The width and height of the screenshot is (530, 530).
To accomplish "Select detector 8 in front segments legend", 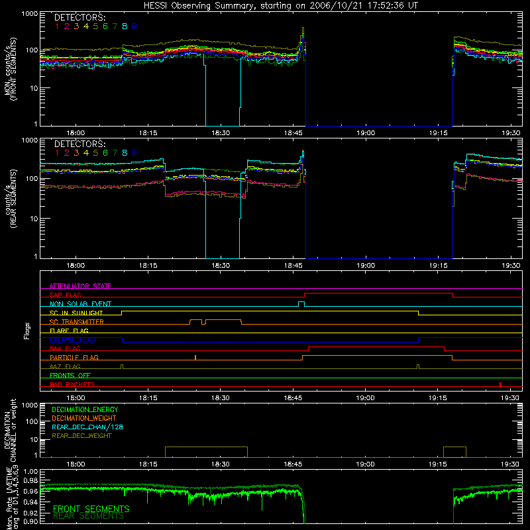I will tap(125, 26).
